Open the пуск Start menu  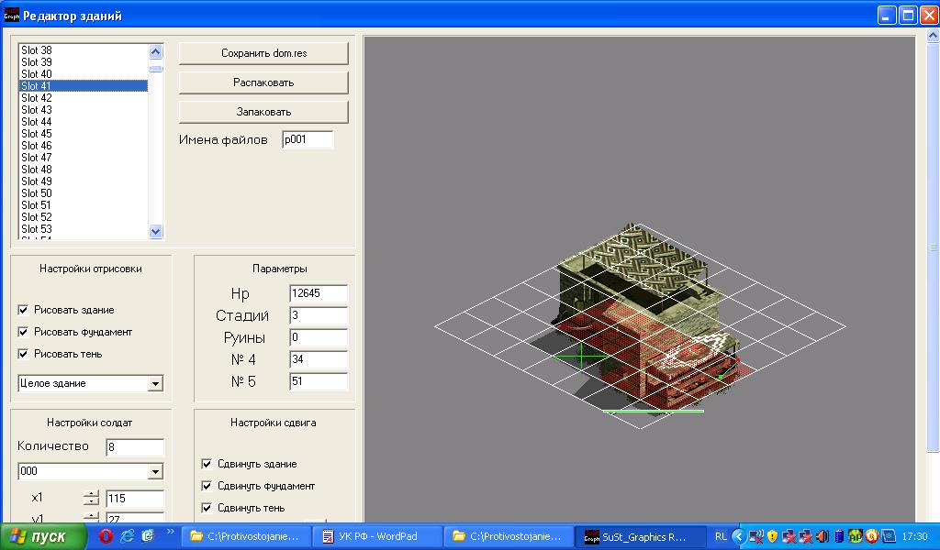pyautogui.click(x=43, y=536)
